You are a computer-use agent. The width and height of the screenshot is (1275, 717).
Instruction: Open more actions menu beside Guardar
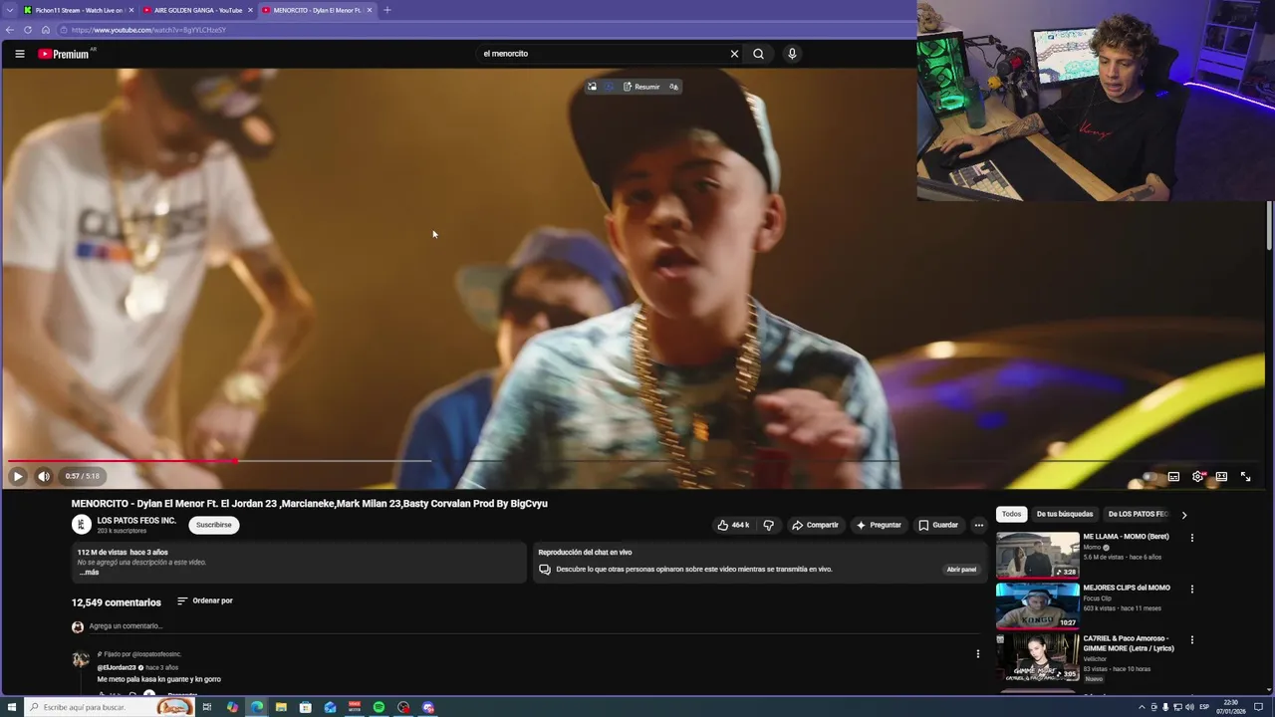[x=979, y=525]
